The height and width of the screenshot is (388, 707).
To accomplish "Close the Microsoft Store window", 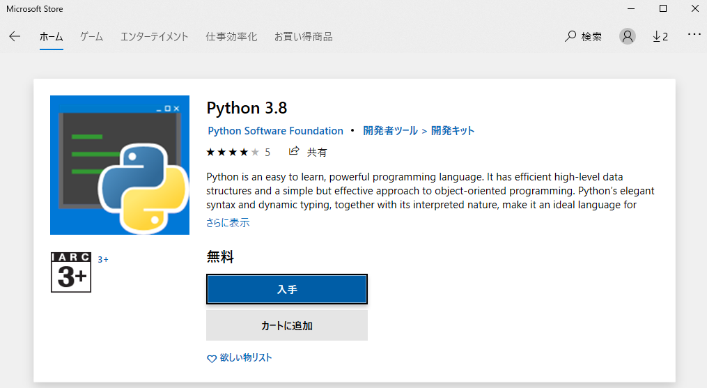I will pos(695,8).
